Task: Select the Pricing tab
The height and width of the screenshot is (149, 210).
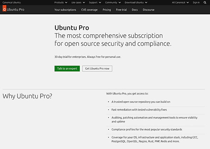Action: coord(107,10)
